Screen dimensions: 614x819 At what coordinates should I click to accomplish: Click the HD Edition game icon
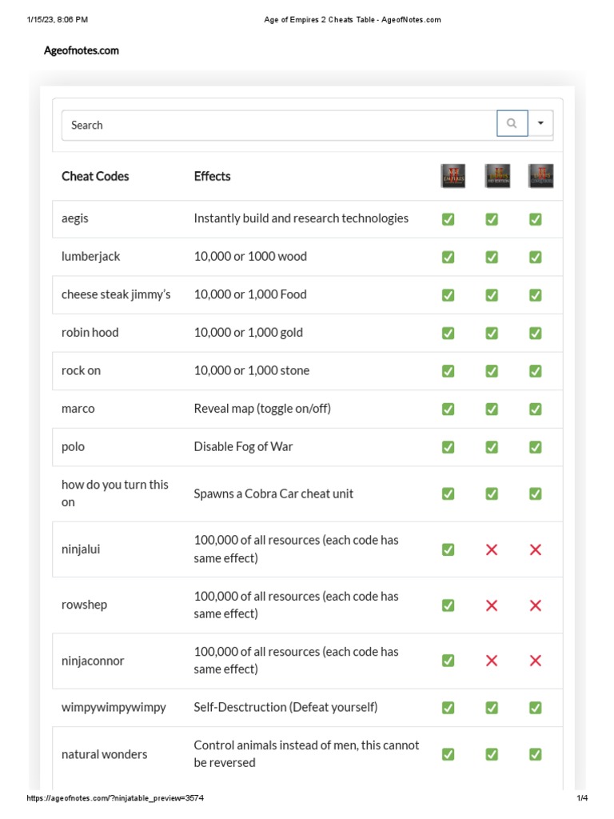point(497,176)
